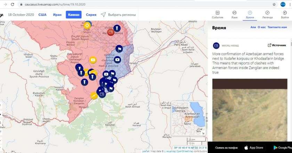This screenshot has width=292, height=153.
Task: Reload the page using the browser refresh icon
Action: (x=13, y=4)
